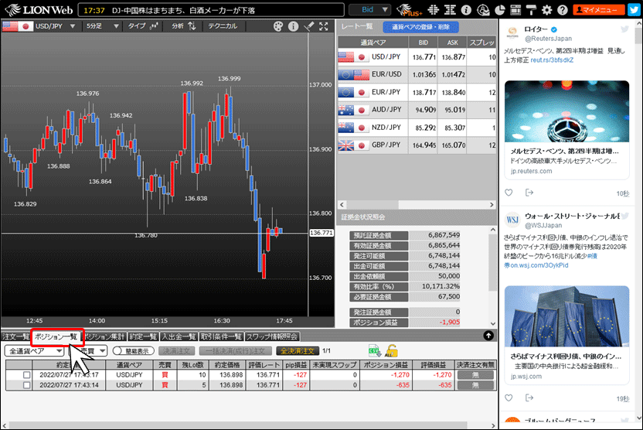Click the ポジション損益 column header
The width and height of the screenshot is (643, 430).
[x=386, y=365]
